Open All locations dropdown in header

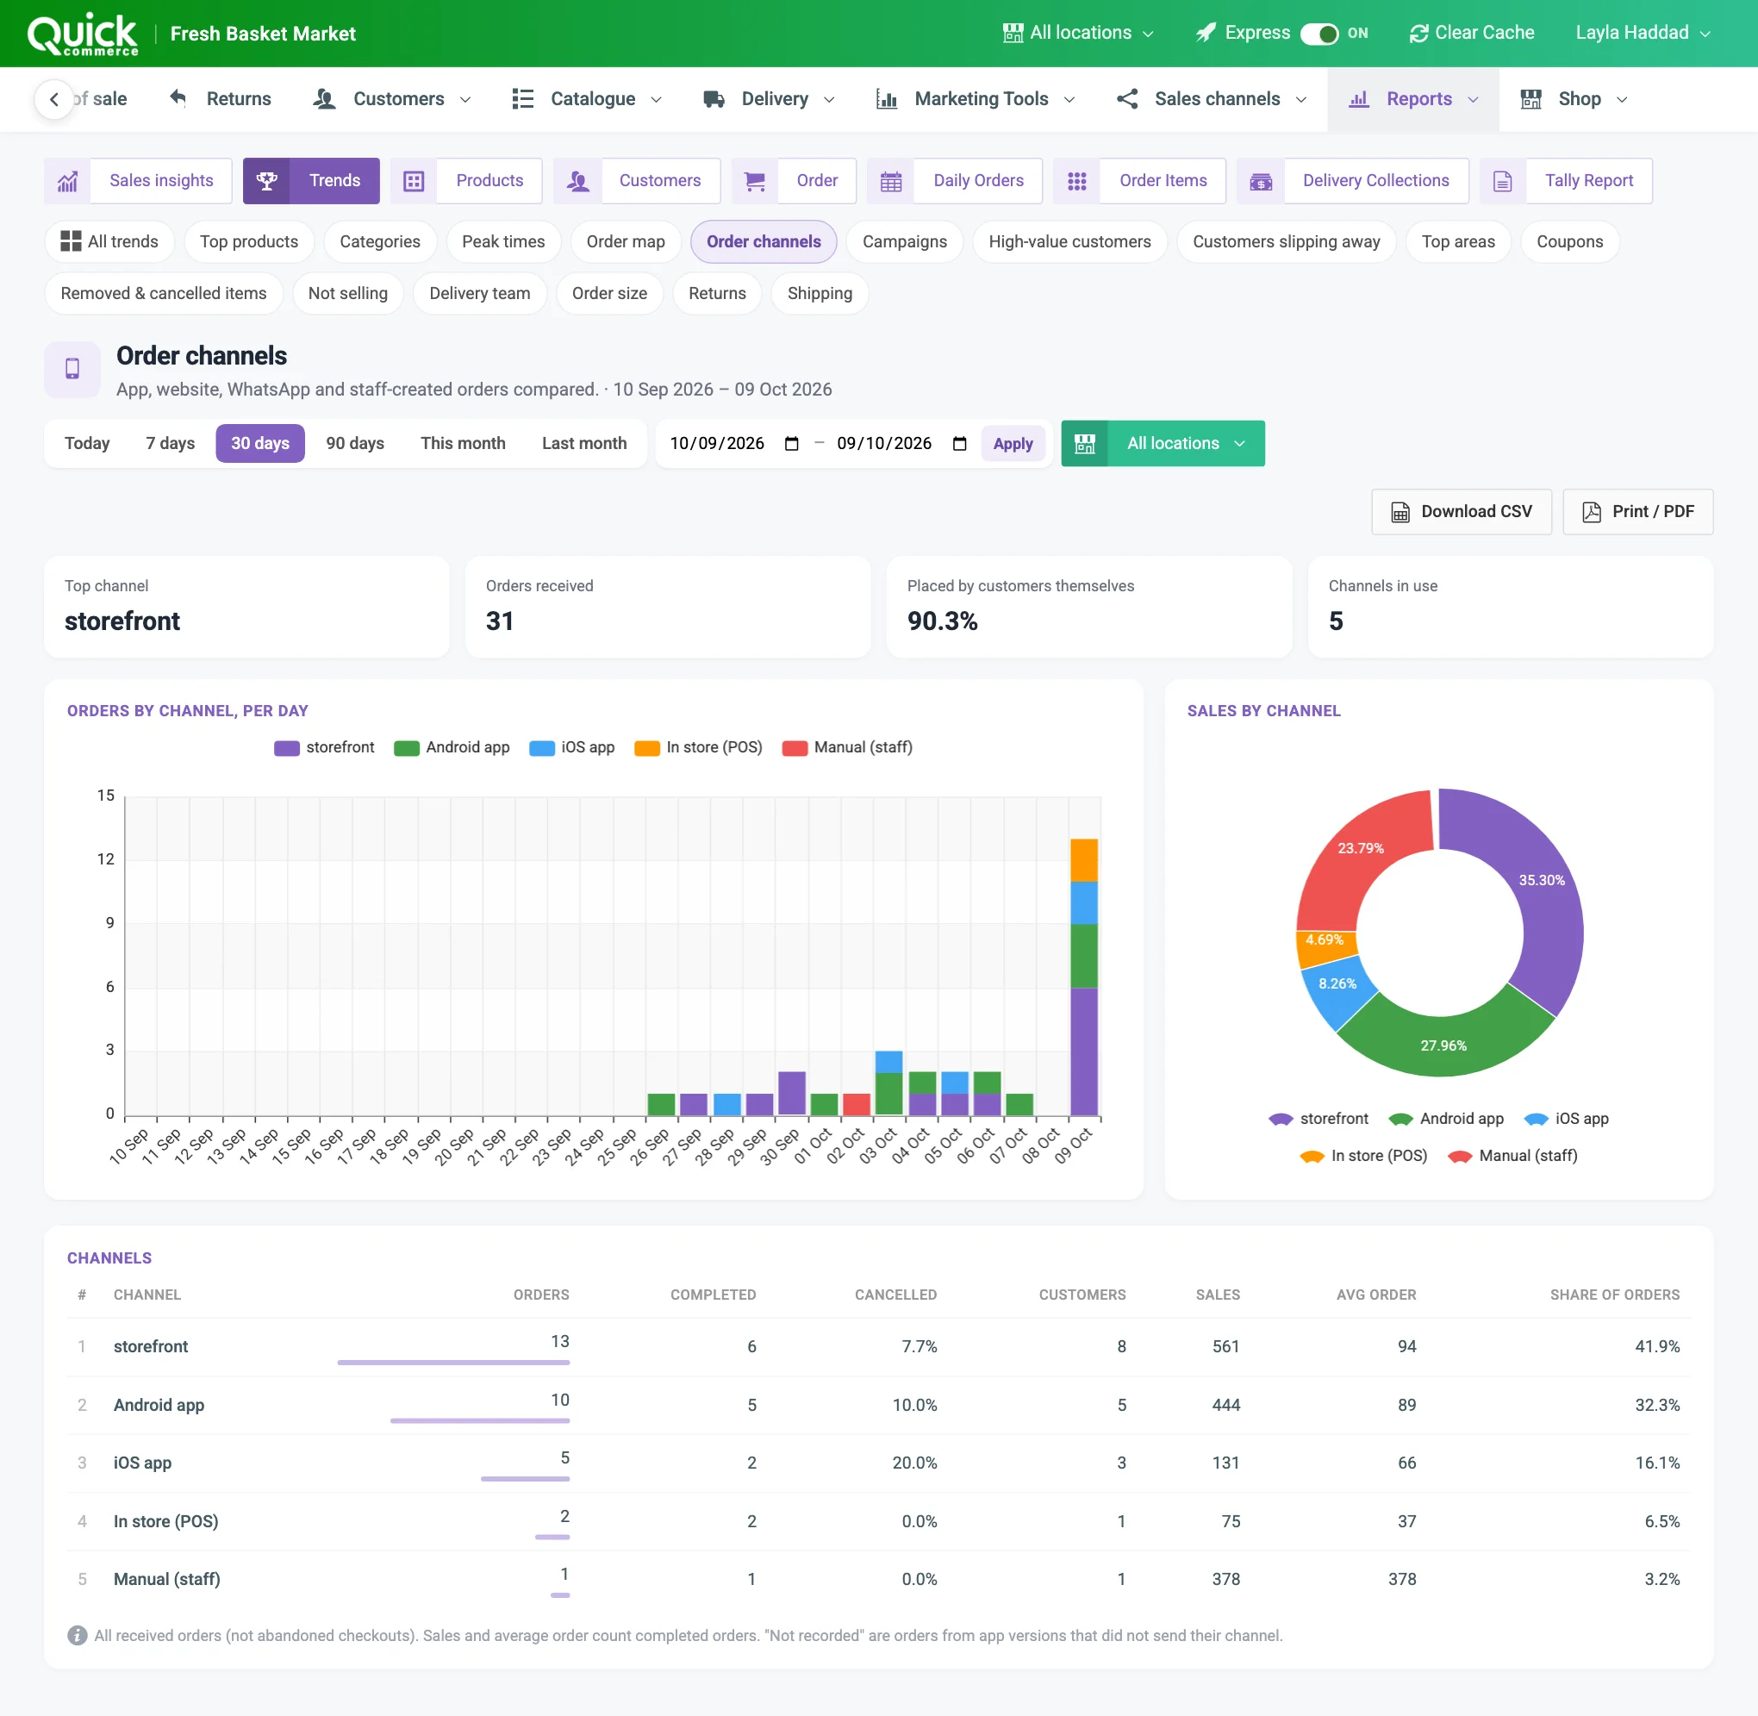click(1079, 34)
